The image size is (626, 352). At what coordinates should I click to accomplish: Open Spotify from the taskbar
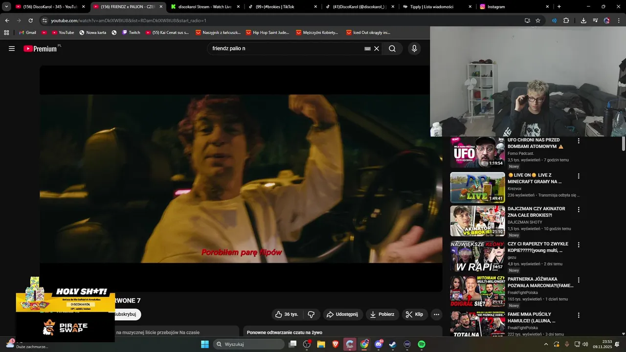422,344
